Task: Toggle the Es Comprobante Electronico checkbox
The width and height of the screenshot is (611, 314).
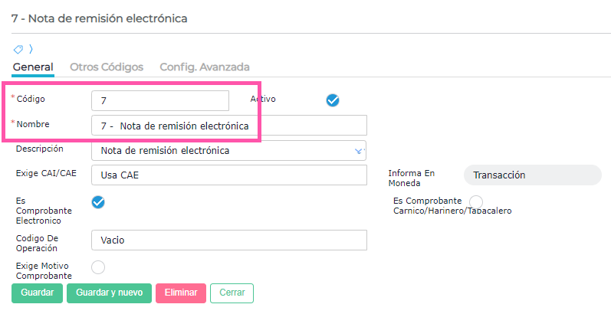Action: (x=98, y=202)
